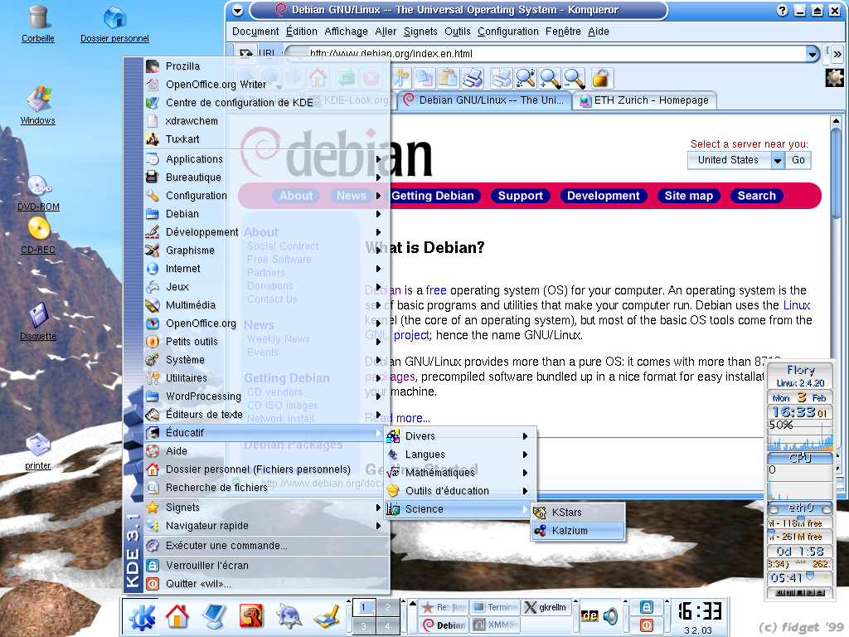Open the Affichage menu in Konqueror

point(346,32)
